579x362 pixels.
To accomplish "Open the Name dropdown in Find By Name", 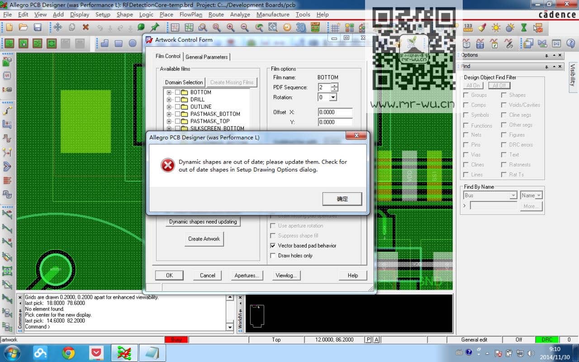I will (539, 195).
